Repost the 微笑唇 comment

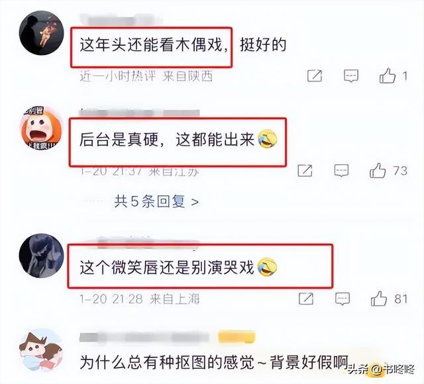point(306,299)
